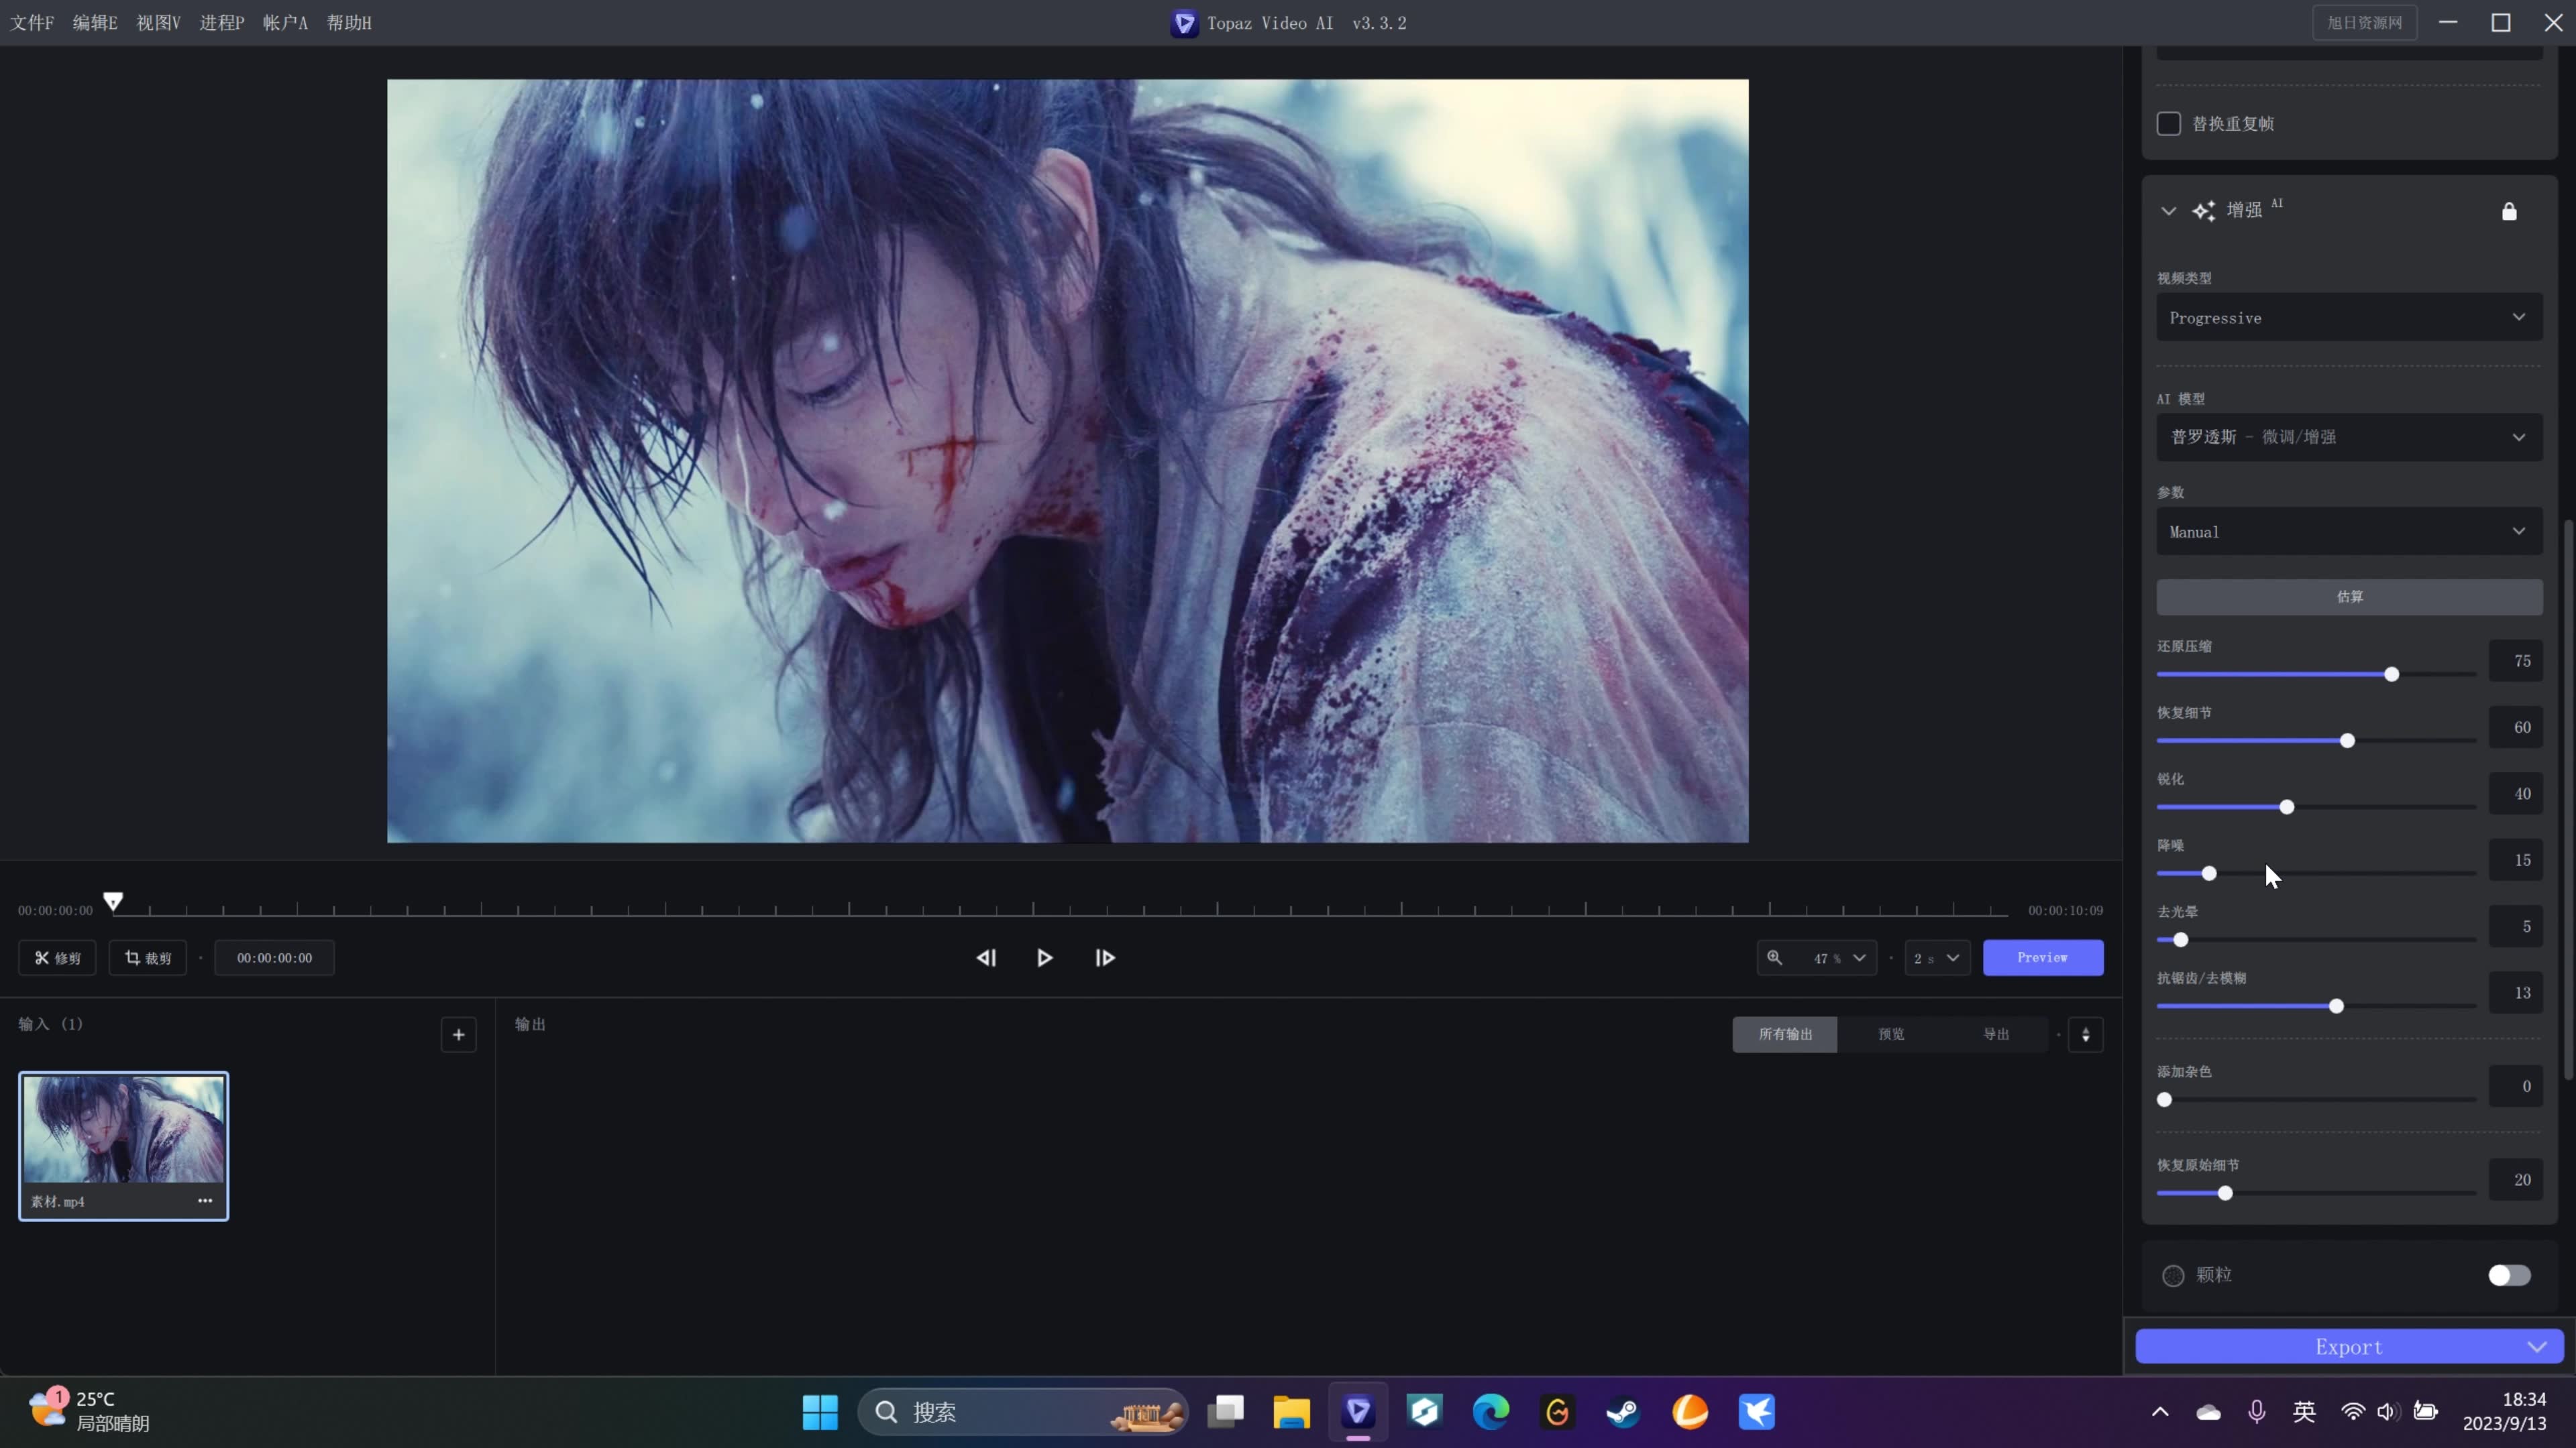This screenshot has width=2576, height=1448.
Task: Step forward one frame
Action: point(1105,957)
